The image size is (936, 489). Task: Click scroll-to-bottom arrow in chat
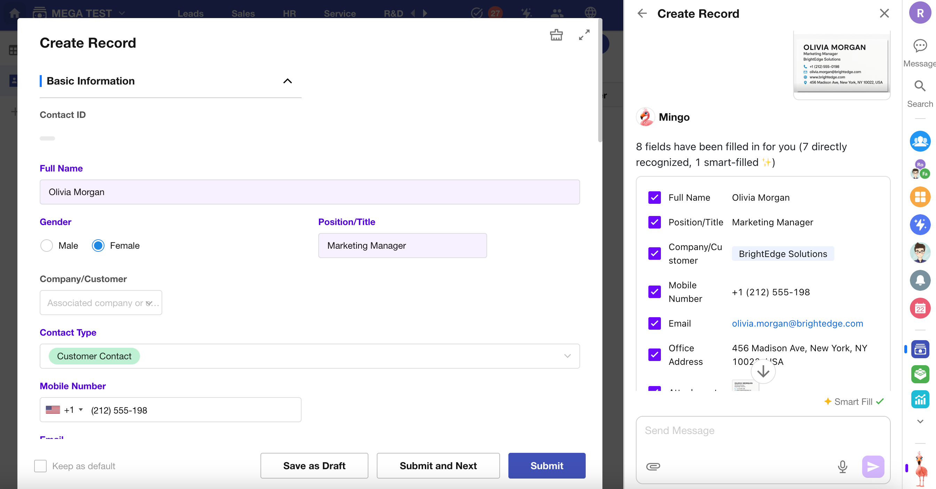(x=763, y=371)
